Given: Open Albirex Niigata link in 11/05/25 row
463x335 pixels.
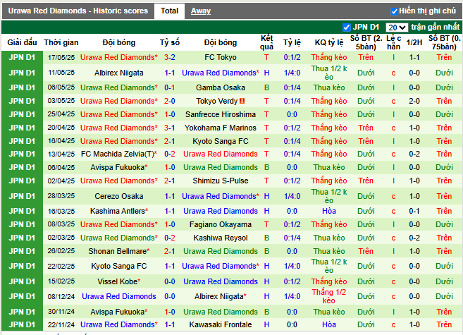Looking at the screenshot, I should click(x=119, y=73).
